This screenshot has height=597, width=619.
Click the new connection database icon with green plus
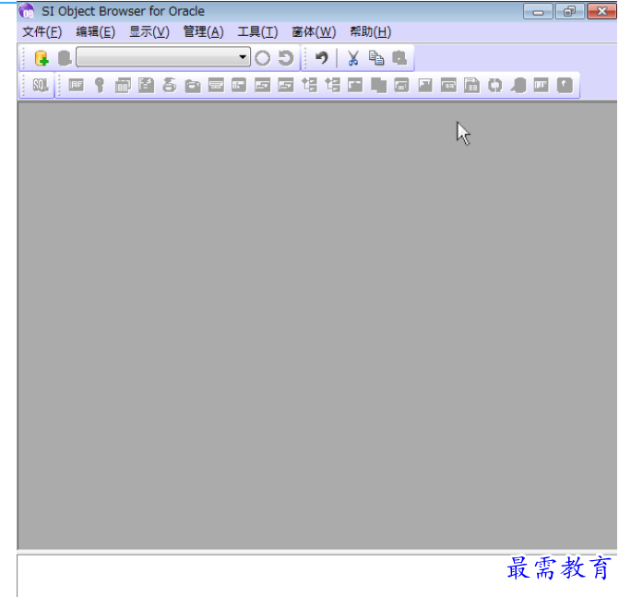coord(42,58)
